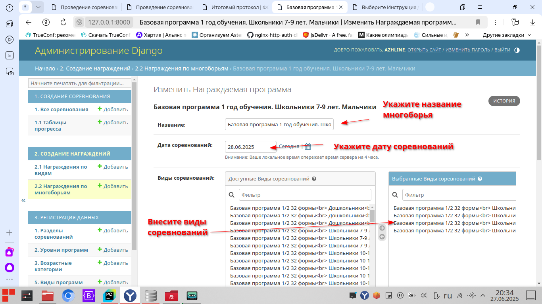This screenshot has height=304, width=542.
Task: Go back with the browser back arrow
Action: click(28, 22)
